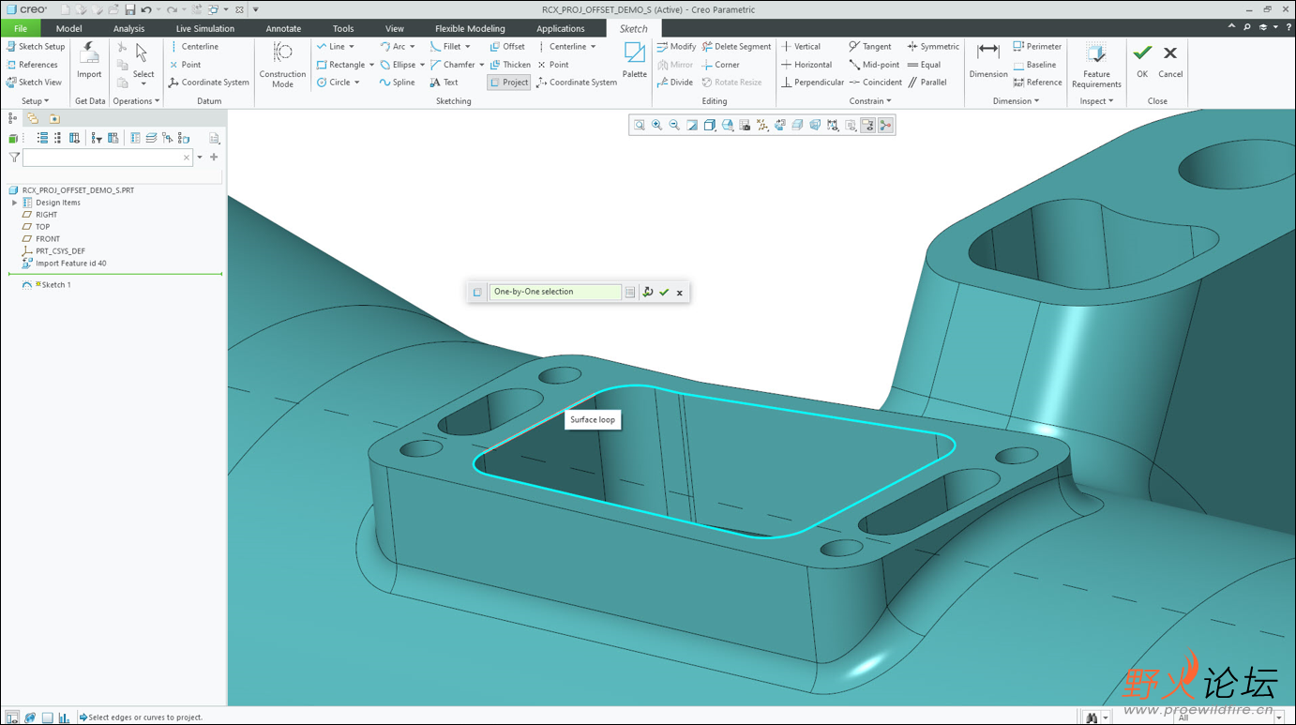Confirm the sketch with OK
The image size is (1296, 725).
tap(1141, 60)
